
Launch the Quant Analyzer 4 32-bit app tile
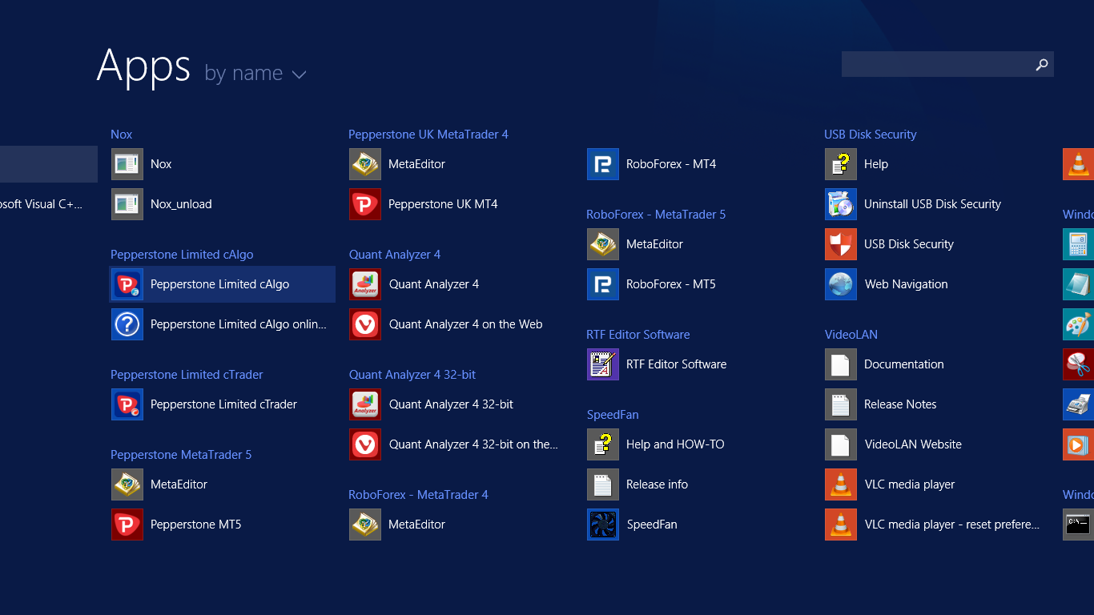point(460,404)
